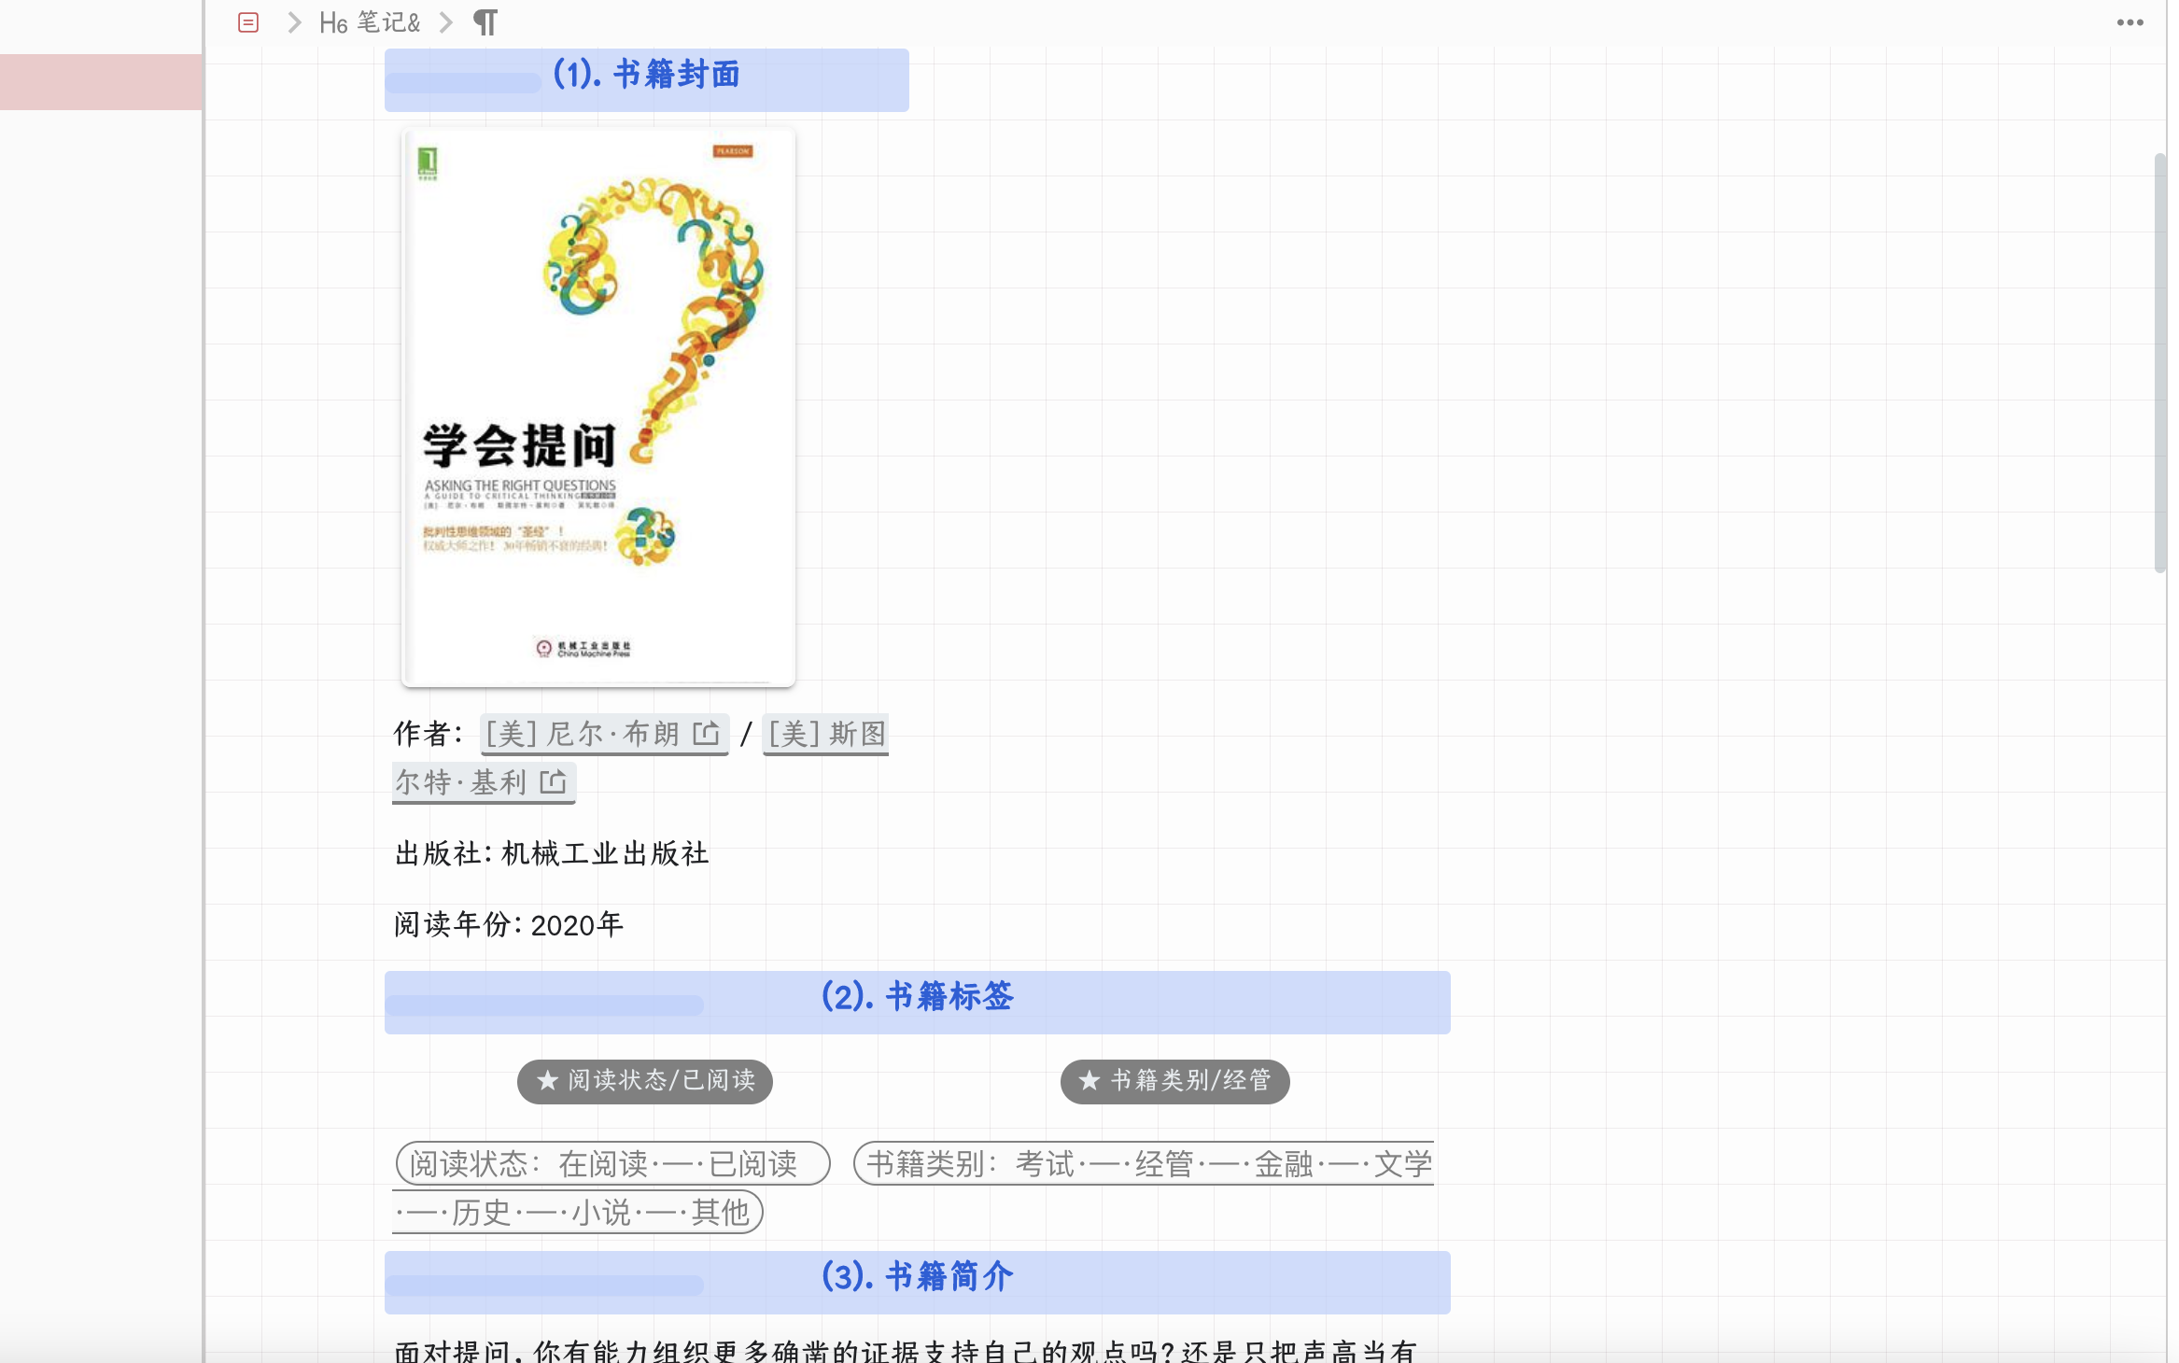Click the external link icon after 尼尔·布朗
Viewport: 2179px width, 1363px height.
707,734
